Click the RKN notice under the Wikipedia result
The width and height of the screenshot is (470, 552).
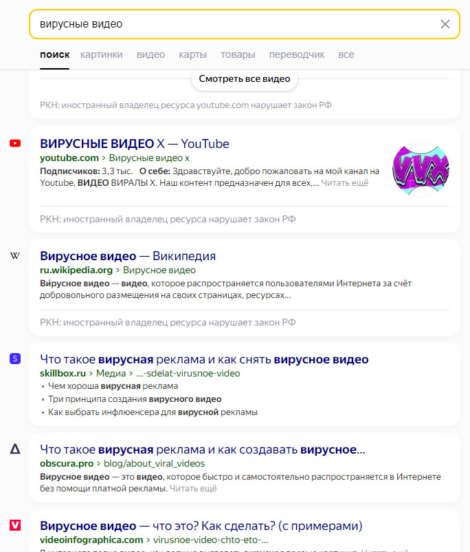coord(168,323)
